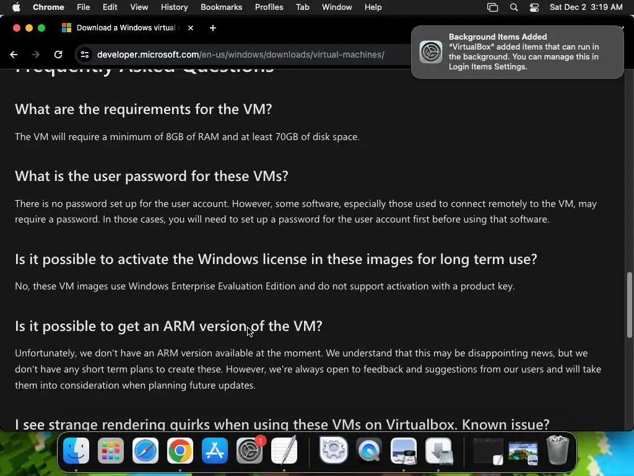The height and width of the screenshot is (476, 634).
Task: Open the Window menu
Action: (337, 7)
